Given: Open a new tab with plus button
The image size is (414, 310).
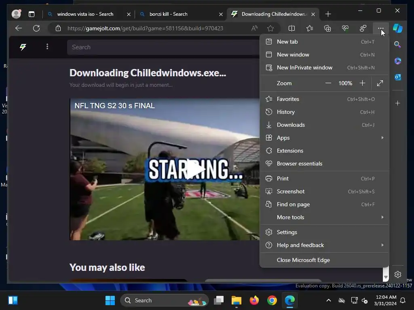Looking at the screenshot, I should click(x=328, y=14).
